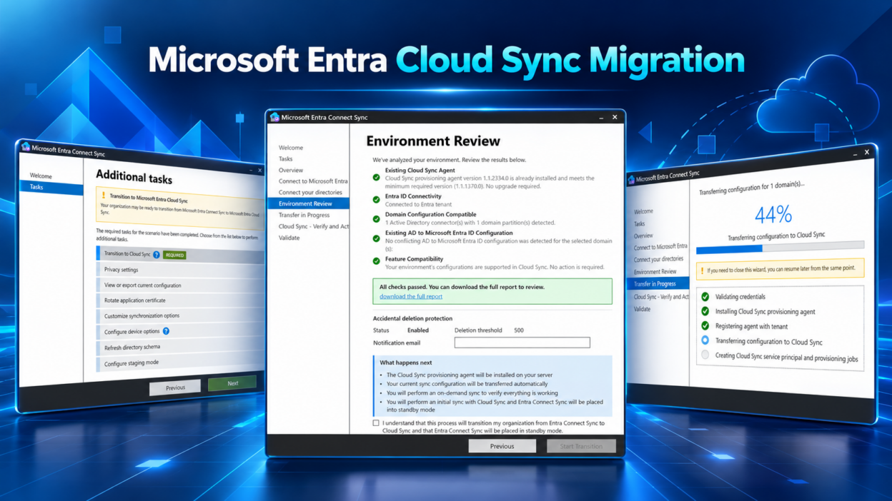Go to Connect to Microsoft Entra step in center window
Viewport: 892px width, 501px height.
313,181
